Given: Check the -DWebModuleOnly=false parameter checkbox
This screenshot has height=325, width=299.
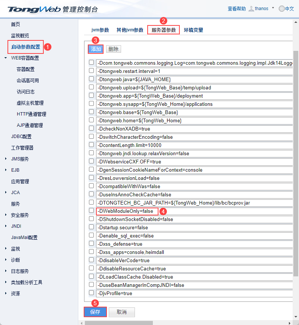Looking at the screenshot, I should [91, 210].
